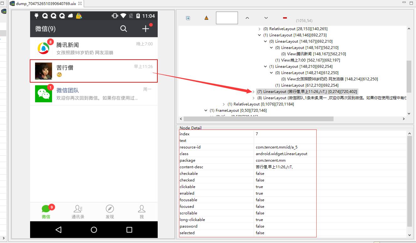
Task: Click down arrow of Node Detail scrollbar
Action: tap(409, 235)
